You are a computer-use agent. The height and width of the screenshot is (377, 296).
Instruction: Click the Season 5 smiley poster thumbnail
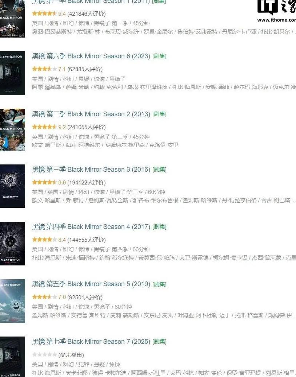coord(12,301)
